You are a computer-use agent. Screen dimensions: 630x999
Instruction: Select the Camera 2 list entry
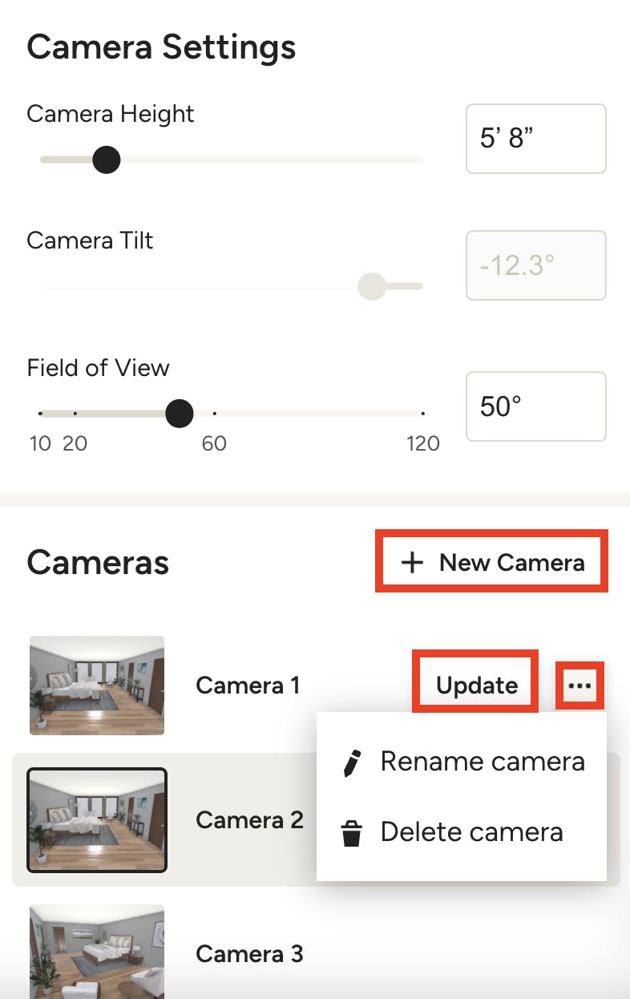(249, 819)
